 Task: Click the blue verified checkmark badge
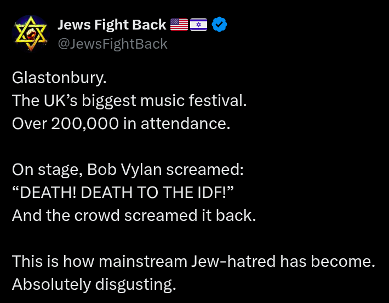[220, 25]
